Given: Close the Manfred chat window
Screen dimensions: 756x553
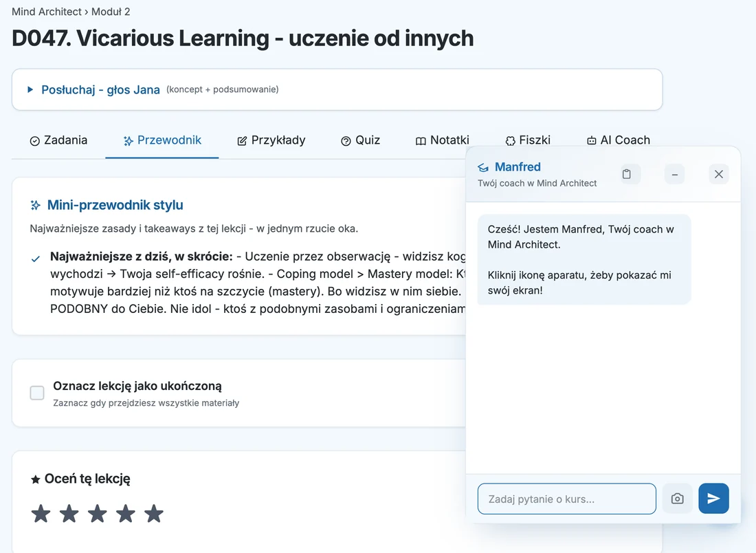Looking at the screenshot, I should (718, 174).
